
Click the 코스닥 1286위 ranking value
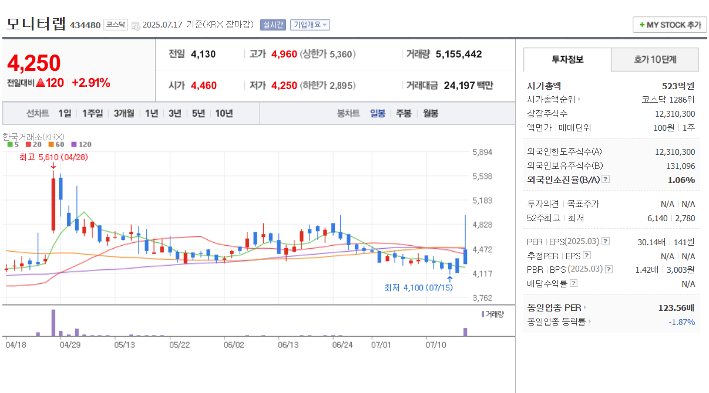[668, 100]
